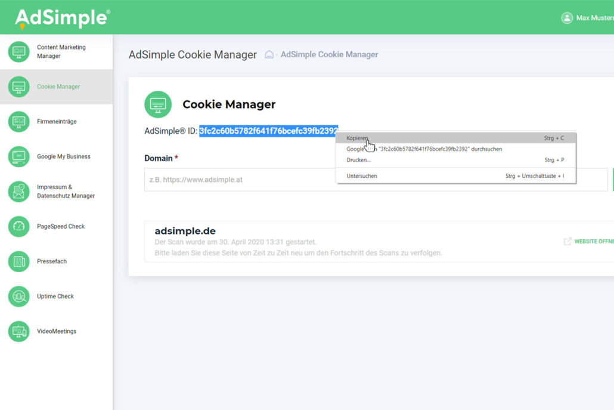614x410 pixels.
Task: Select the Cookie Manager sidebar icon
Action: [x=18, y=87]
